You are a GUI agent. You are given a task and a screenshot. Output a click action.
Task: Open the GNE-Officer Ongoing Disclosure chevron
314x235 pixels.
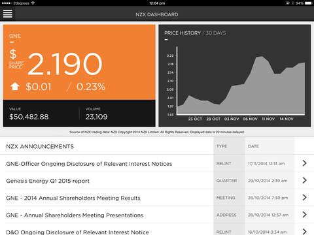point(305,163)
